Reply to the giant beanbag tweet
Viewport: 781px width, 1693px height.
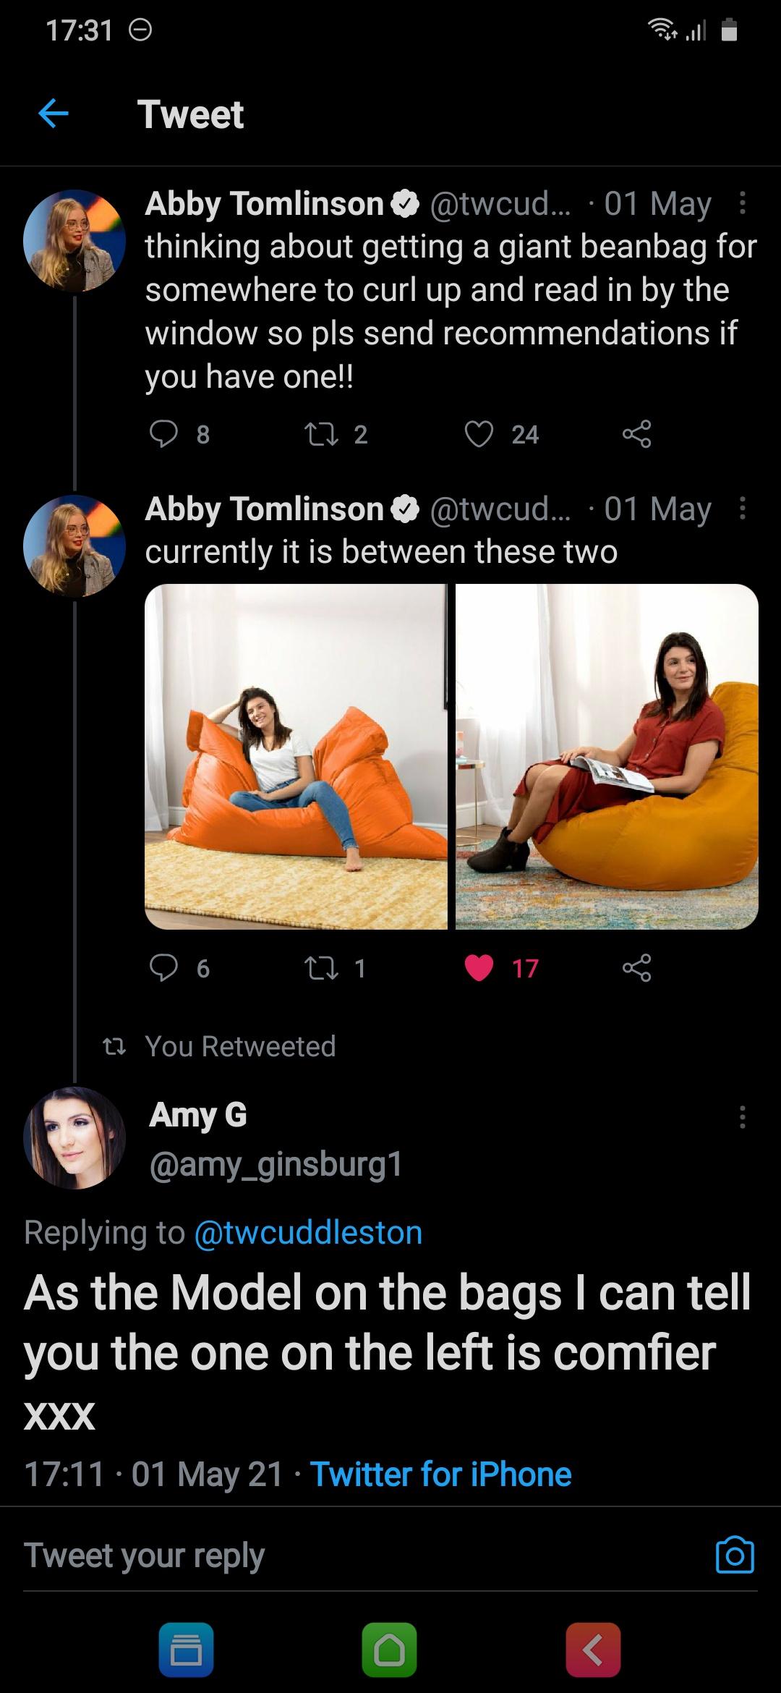[164, 434]
